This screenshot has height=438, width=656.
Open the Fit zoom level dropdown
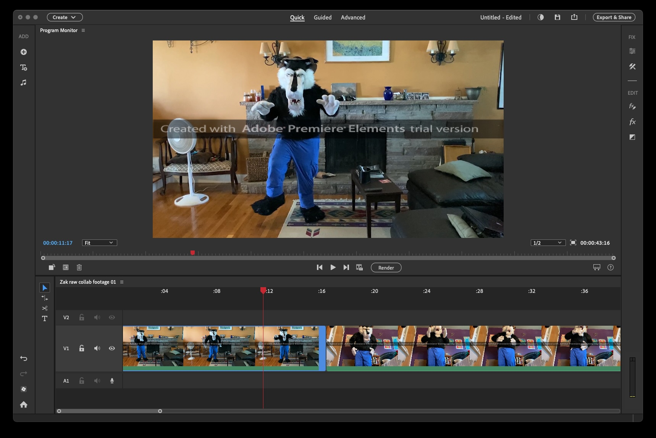(x=99, y=243)
